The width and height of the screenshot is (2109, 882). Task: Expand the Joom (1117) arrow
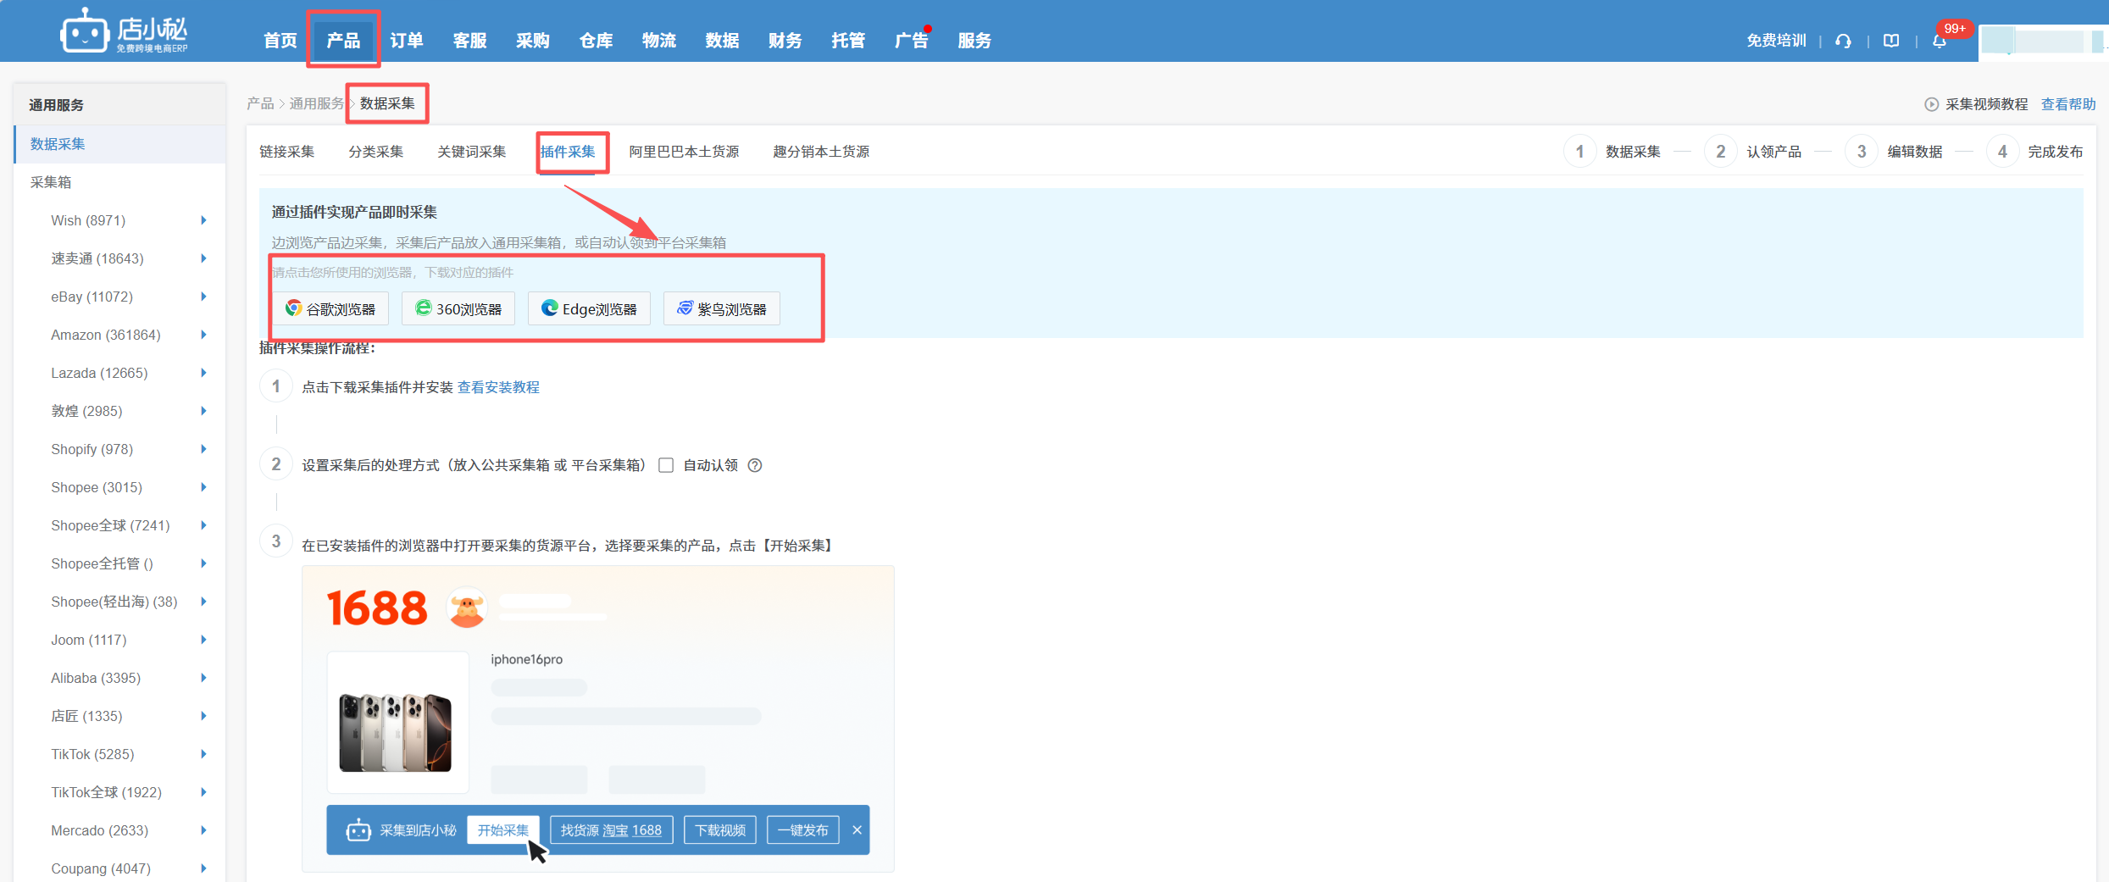point(203,640)
